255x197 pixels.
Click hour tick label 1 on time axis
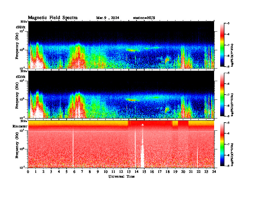36,172
